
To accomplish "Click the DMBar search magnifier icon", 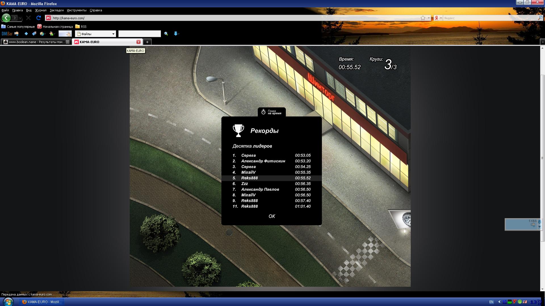I will (x=166, y=34).
